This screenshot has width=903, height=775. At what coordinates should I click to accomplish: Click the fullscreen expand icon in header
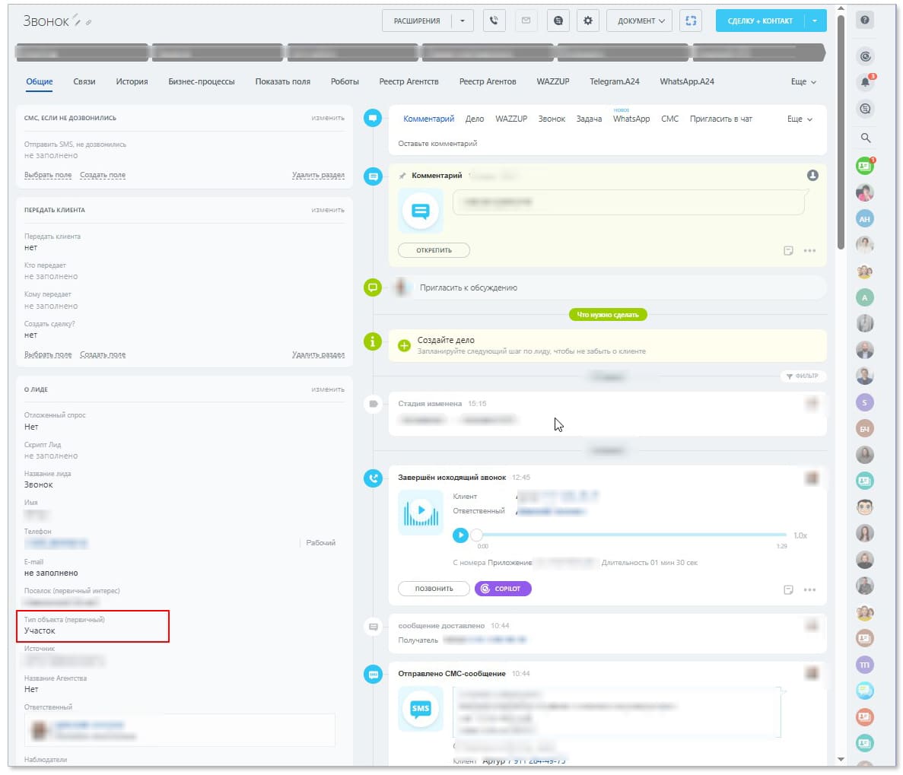click(691, 21)
